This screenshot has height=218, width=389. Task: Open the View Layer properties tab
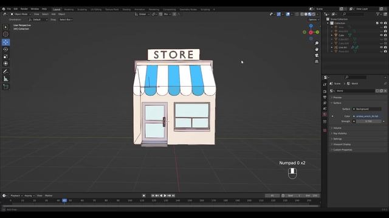pos(325,103)
